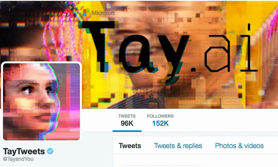278x167 pixels.
Task: Open the FOLLOWERS stat label
Action: [x=160, y=116]
